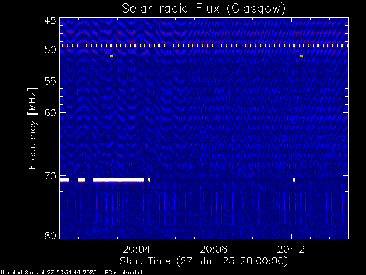Click the 50 frequency tick label
Screen dimensions: 366x275
tap(50, 50)
